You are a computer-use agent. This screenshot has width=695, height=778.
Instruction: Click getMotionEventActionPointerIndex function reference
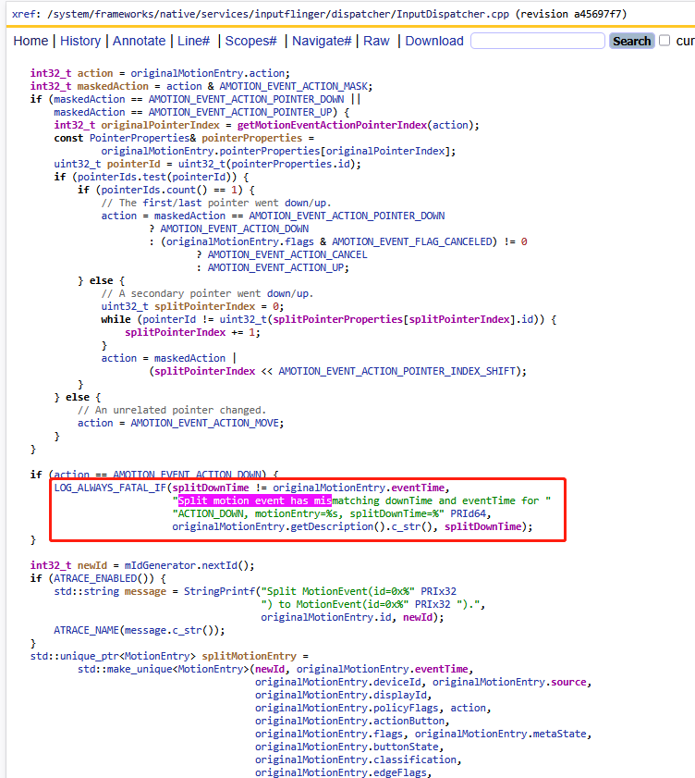point(332,125)
